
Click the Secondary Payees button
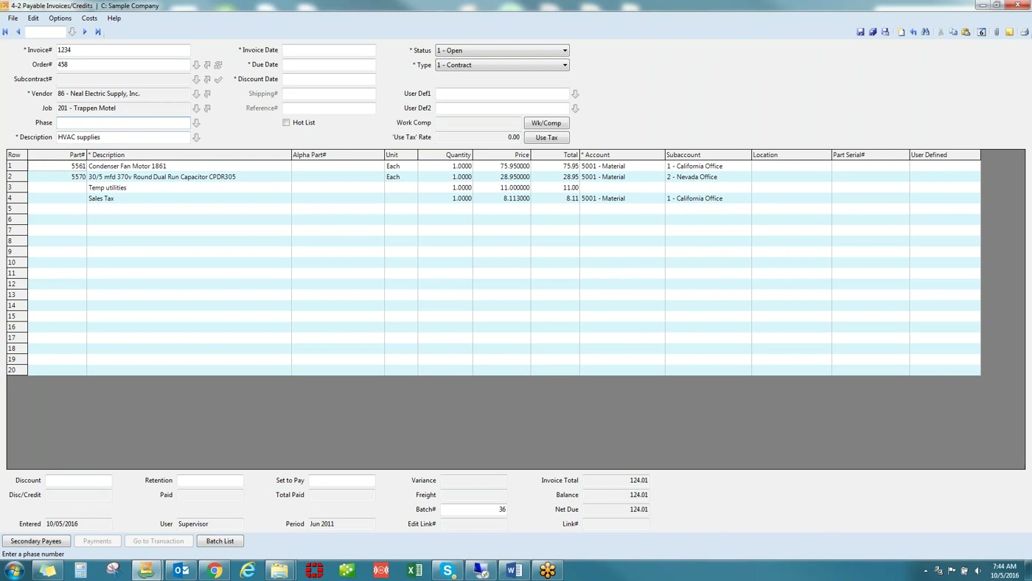coord(36,541)
